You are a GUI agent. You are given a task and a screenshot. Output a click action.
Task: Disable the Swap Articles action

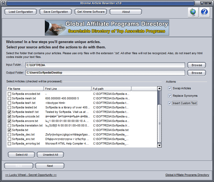(170, 88)
